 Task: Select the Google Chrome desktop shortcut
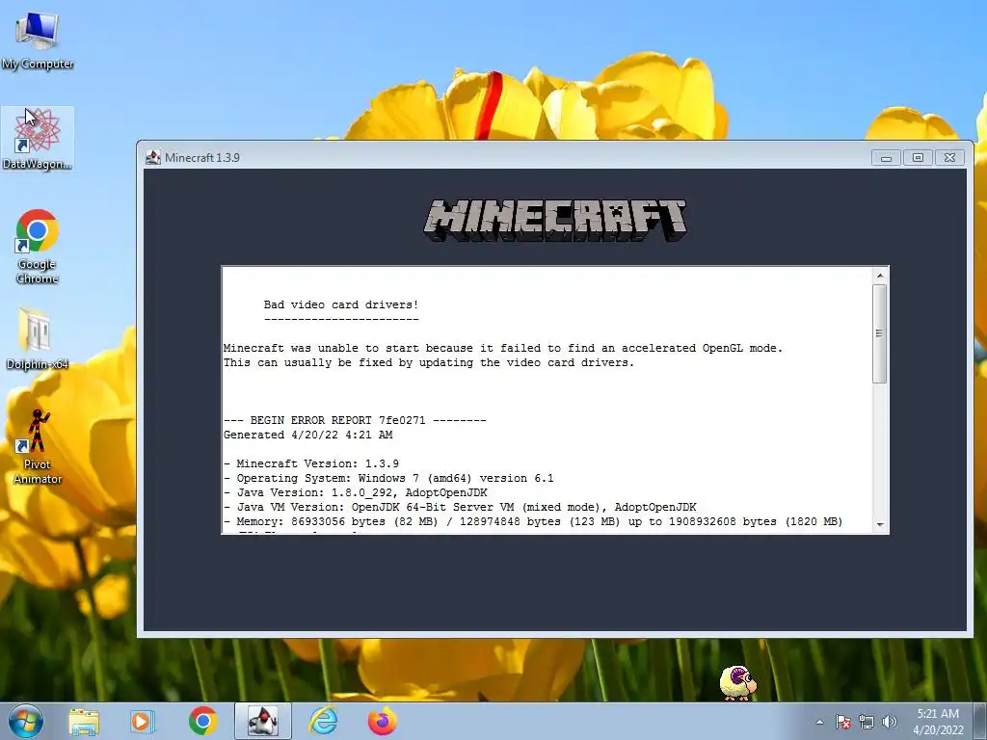(38, 247)
